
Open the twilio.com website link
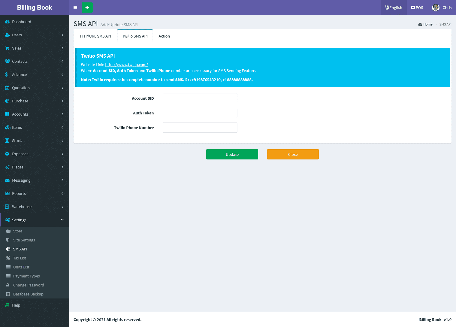[126, 65]
